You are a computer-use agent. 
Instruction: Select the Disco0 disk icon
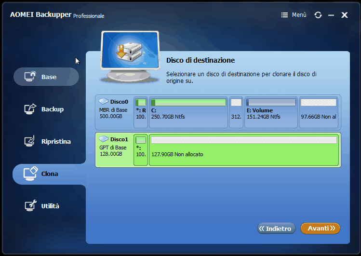(x=104, y=101)
